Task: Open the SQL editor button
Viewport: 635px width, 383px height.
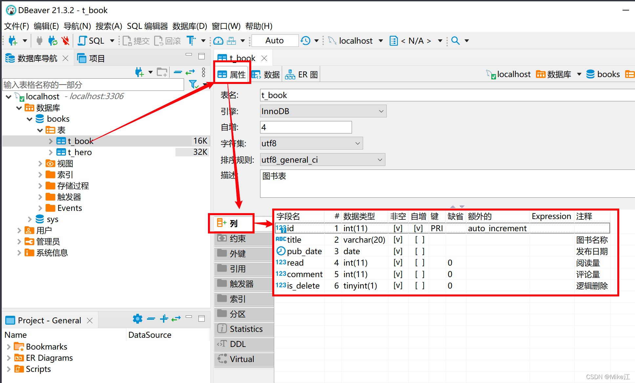Action: point(91,41)
